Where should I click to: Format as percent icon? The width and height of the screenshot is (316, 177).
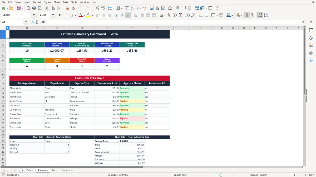(169, 15)
